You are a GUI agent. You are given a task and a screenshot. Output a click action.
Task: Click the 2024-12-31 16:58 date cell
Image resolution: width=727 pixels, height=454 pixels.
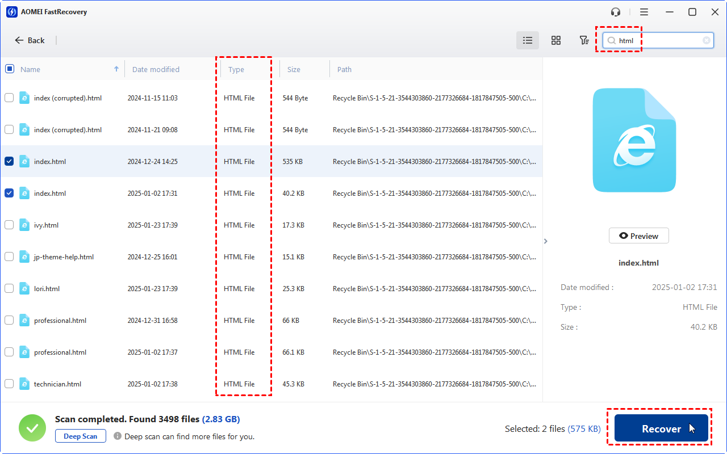[x=152, y=321]
